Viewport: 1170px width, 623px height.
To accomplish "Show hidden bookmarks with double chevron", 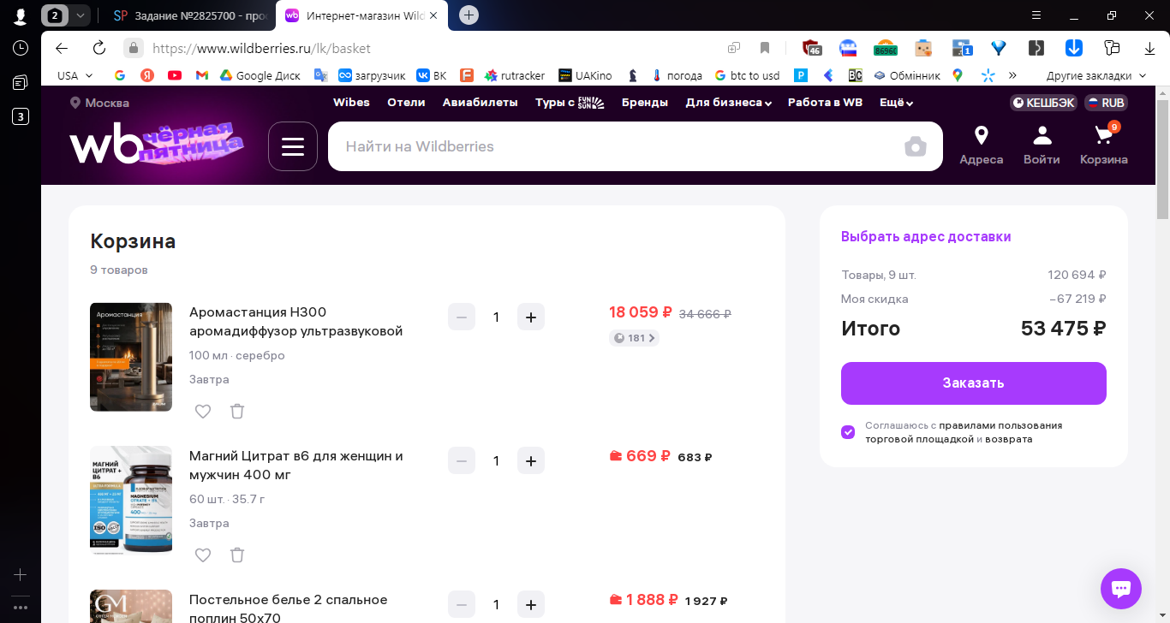I will point(1012,75).
